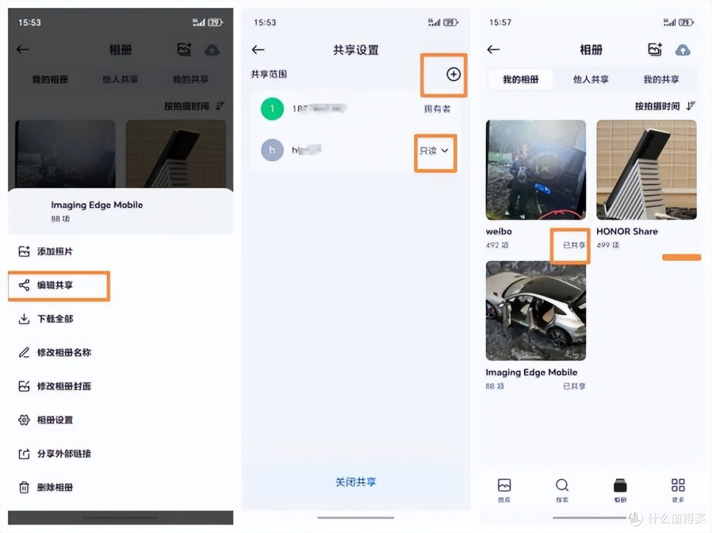The width and height of the screenshot is (712, 533).
Task: Tap 已共享 label under Imaging Edge Mobile
Action: 574,386
